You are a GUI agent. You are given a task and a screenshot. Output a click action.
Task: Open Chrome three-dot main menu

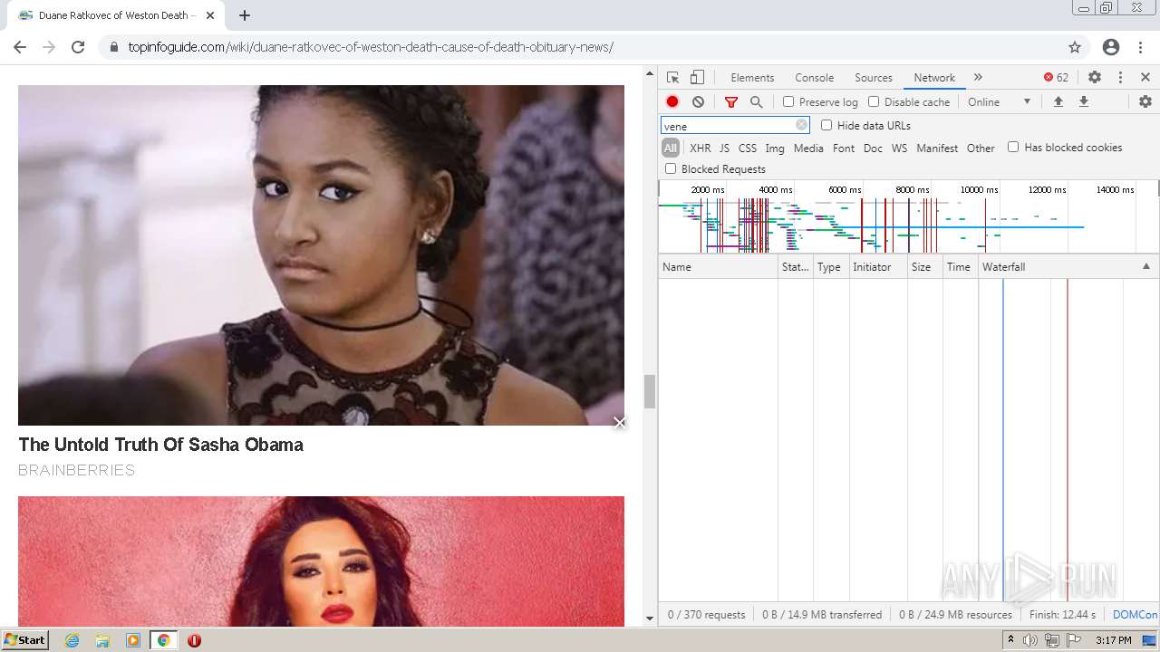coord(1141,47)
